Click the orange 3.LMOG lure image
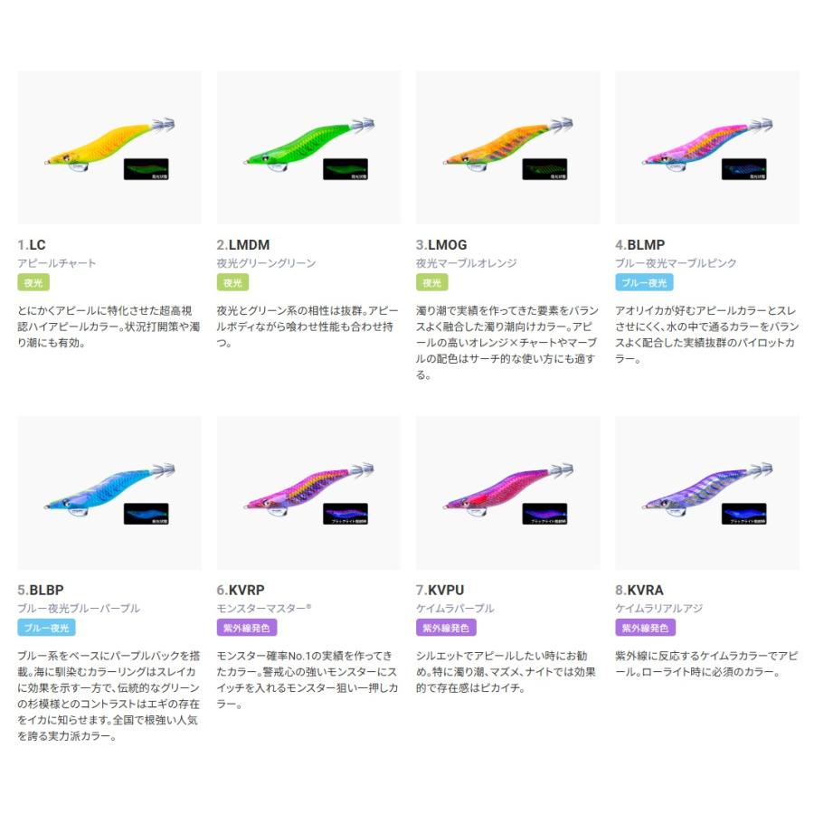814x814 pixels. [508, 147]
